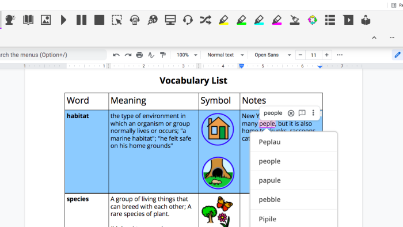This screenshot has width=403, height=227.
Task: Open more toolbar options ellipsis under chevron row
Action: [392, 37]
